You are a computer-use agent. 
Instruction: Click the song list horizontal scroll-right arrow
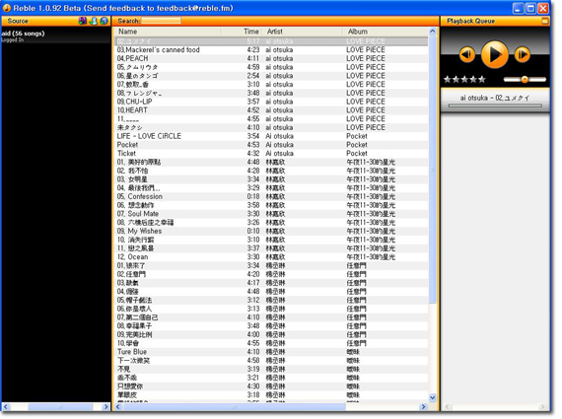(x=423, y=407)
